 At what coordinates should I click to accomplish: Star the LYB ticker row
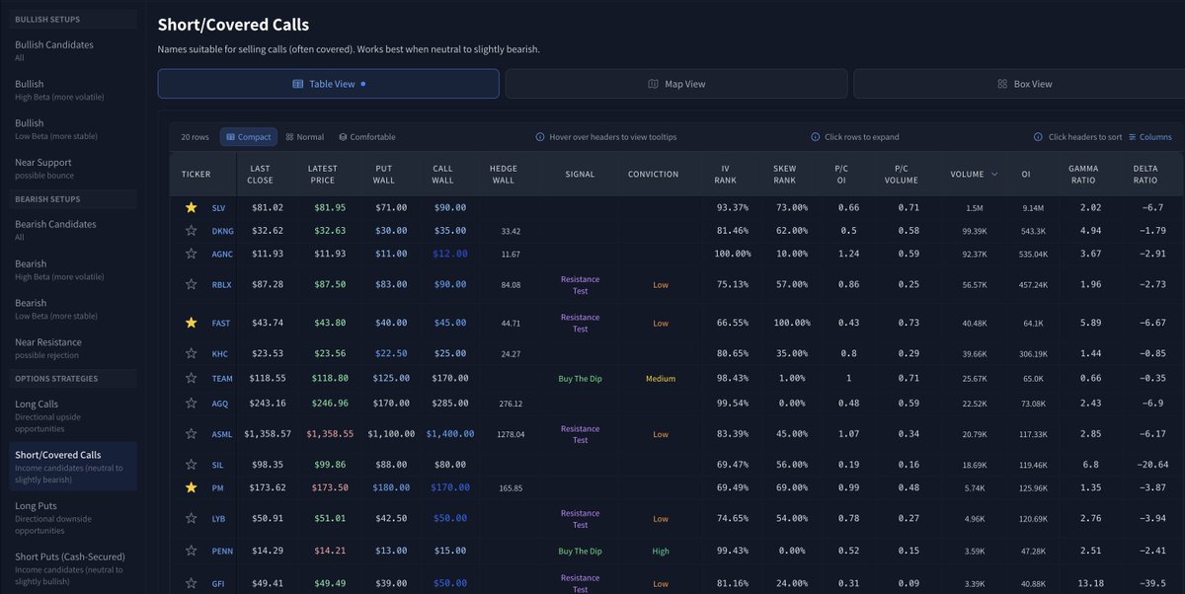(192, 518)
